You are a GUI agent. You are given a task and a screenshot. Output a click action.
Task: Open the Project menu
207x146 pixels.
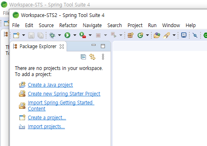pos(135,25)
